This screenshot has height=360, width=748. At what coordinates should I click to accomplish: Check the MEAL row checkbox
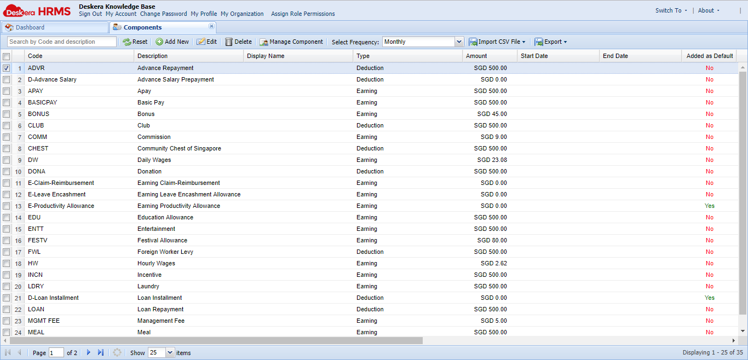point(6,333)
